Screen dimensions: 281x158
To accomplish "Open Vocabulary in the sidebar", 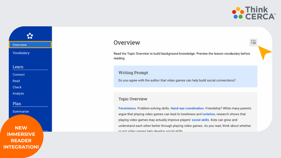I will click(21, 53).
